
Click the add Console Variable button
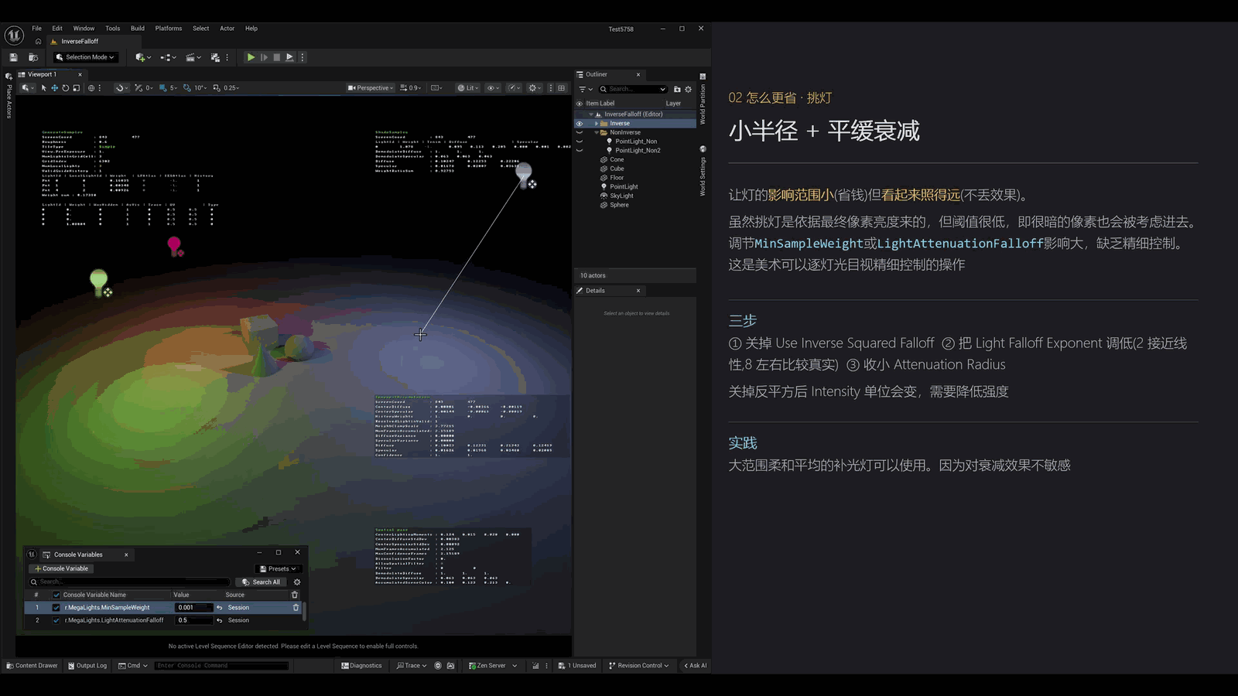[x=62, y=568]
